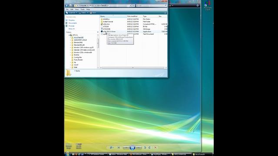Sort by the Type column header
This screenshot has height=156, width=278.
coord(150,16)
